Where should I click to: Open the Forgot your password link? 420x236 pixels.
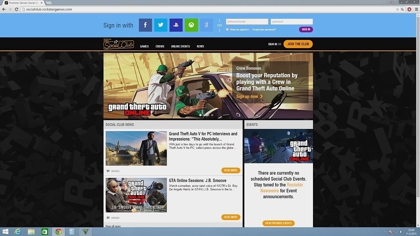[264, 29]
